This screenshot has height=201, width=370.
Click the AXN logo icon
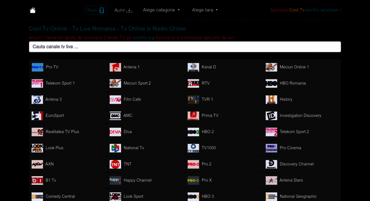37,164
